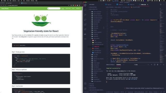Open the Explorer view in activity bar

coord(85,5)
